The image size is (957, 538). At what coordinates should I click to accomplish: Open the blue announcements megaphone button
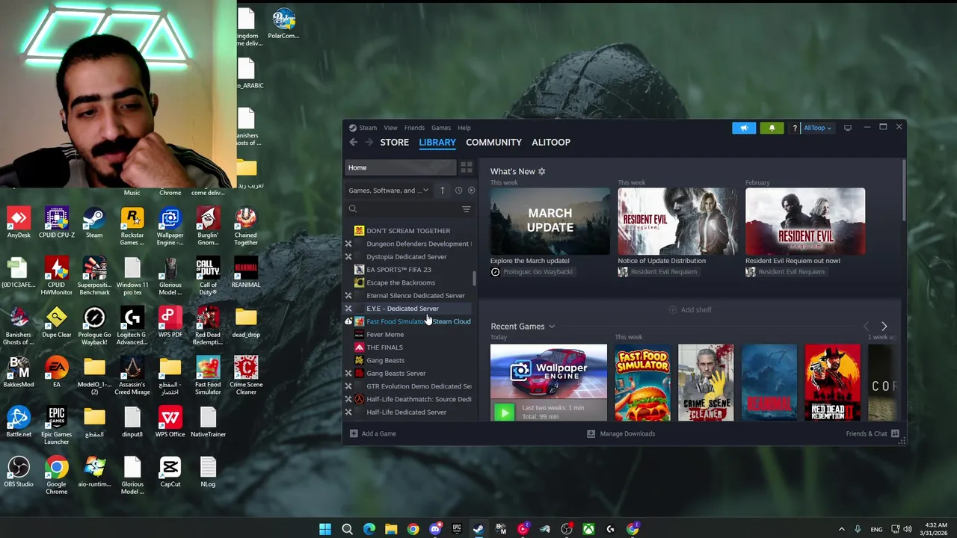coord(744,128)
